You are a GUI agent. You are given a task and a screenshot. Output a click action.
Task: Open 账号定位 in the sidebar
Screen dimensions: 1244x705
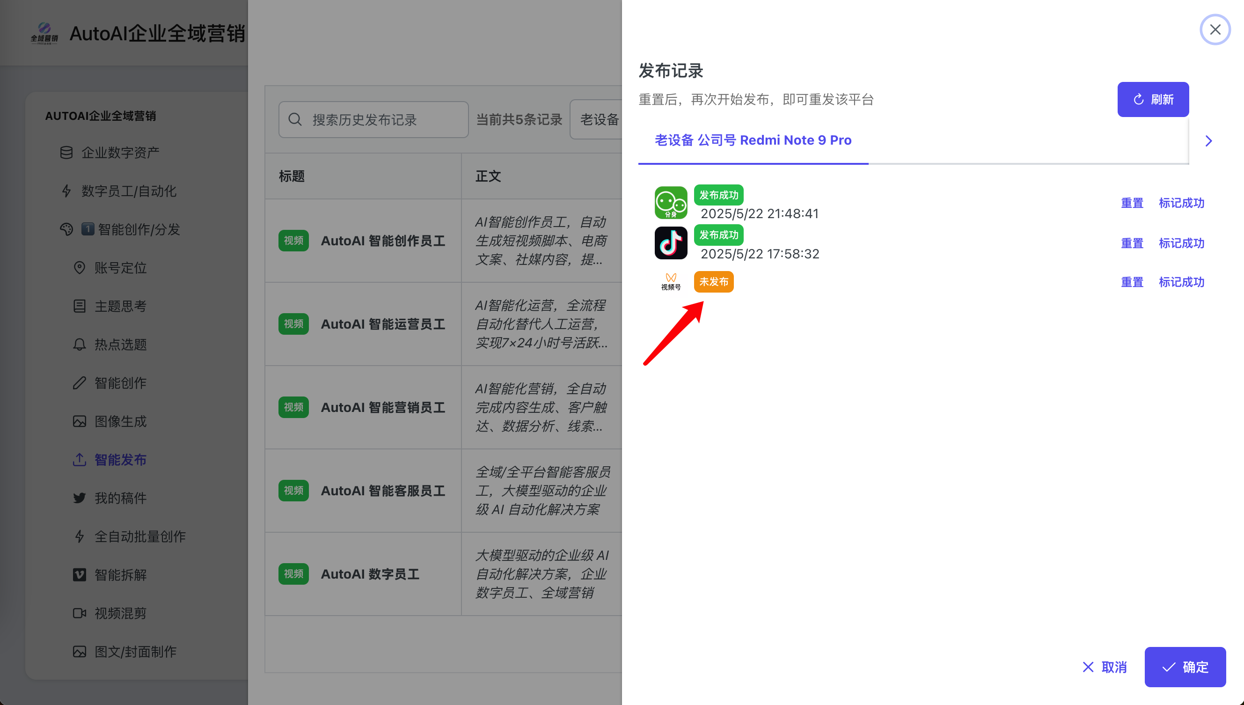click(121, 268)
